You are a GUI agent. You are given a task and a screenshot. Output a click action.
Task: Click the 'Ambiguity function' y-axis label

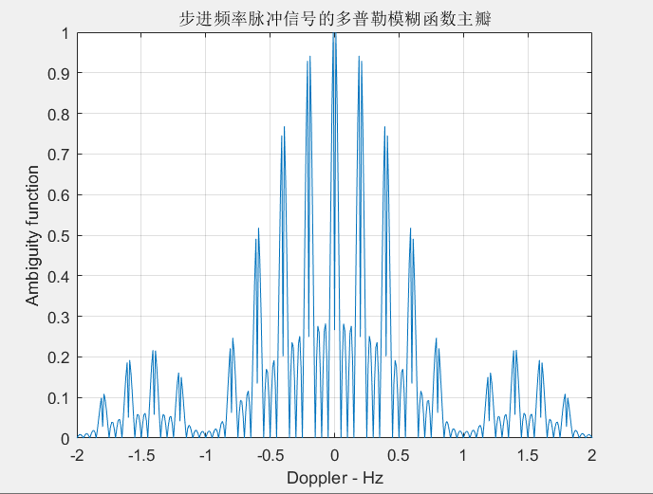[x=32, y=235]
